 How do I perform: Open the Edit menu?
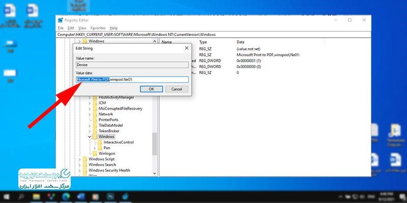71,28
